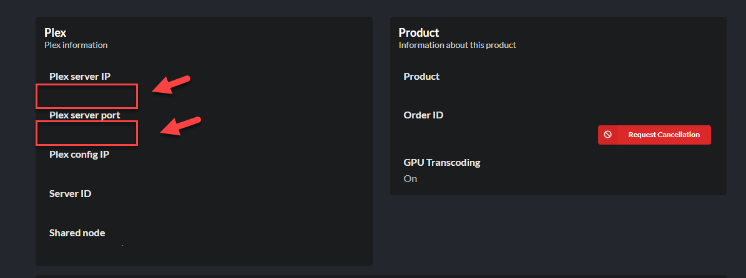Image resolution: width=746 pixels, height=278 pixels.
Task: Click the Server ID label
Action: click(71, 194)
